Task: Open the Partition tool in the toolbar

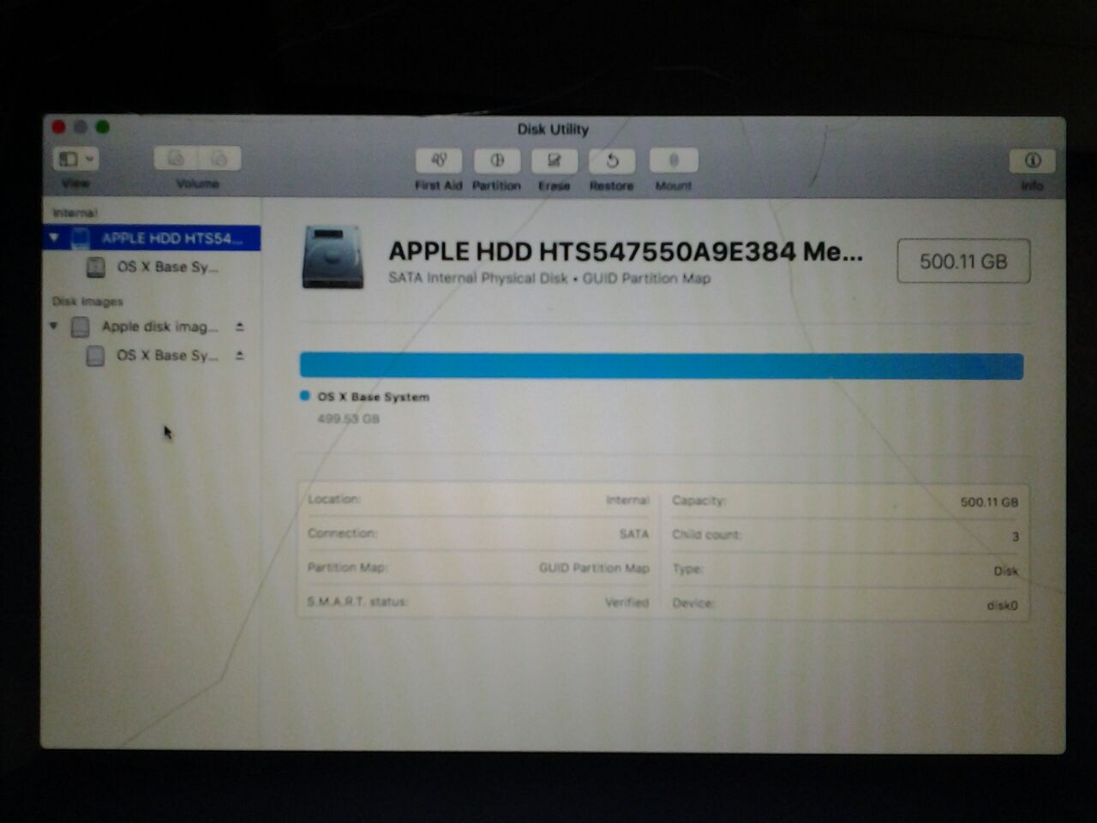Action: 497,161
